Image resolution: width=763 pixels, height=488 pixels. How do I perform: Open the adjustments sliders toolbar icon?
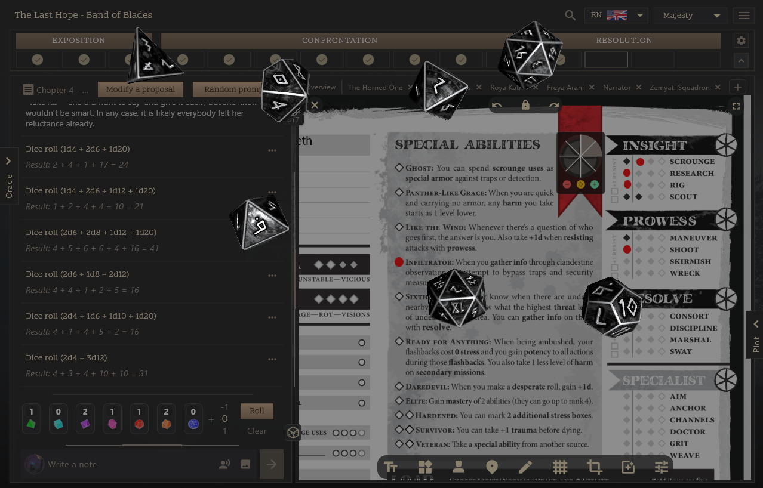(x=662, y=467)
